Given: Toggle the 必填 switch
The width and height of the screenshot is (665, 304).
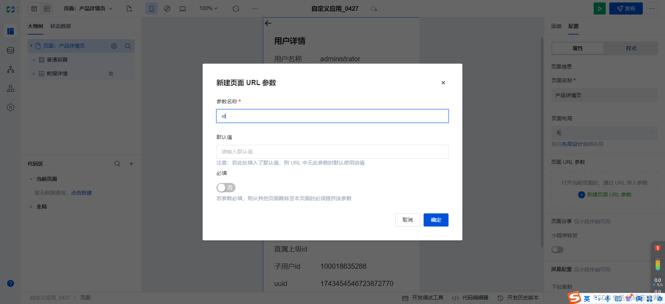Looking at the screenshot, I should point(226,188).
